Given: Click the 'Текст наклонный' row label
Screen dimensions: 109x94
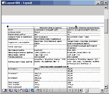Looking at the screenshot, I should pyautogui.click(x=15, y=87).
